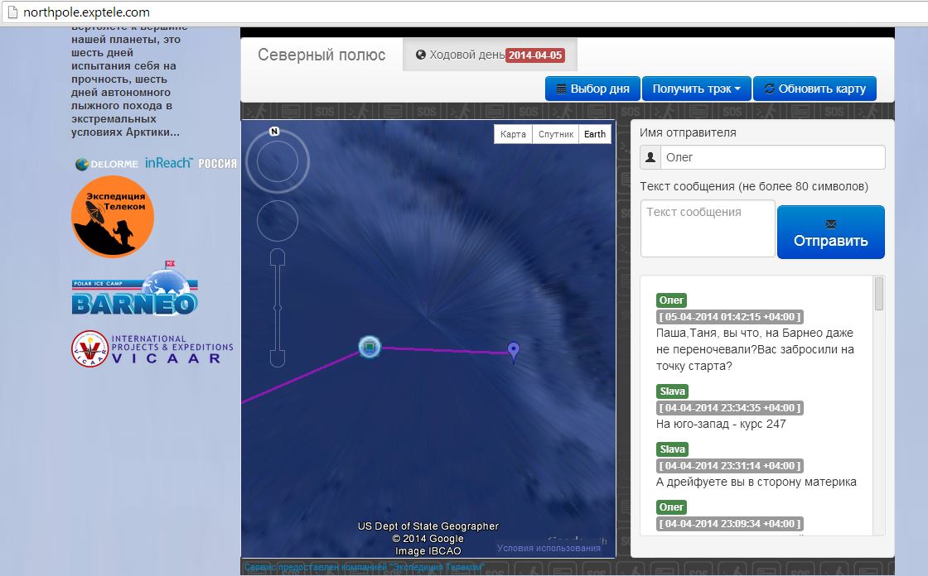Viewport: 928px width, 576px height.
Task: Open the Ходовой день 2014-04-05 tab
Action: point(490,55)
